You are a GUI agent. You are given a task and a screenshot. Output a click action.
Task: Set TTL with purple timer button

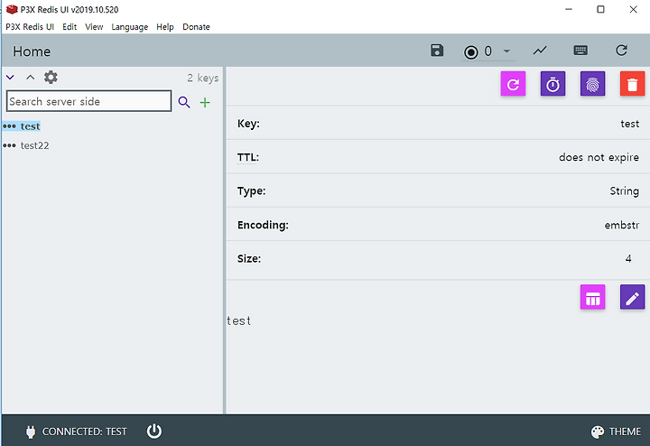pyautogui.click(x=552, y=84)
